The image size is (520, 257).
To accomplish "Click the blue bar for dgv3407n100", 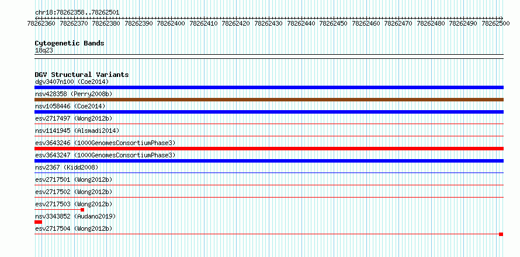I will click(x=269, y=87).
